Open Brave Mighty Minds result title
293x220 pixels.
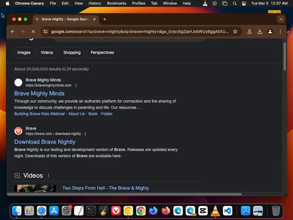39,93
